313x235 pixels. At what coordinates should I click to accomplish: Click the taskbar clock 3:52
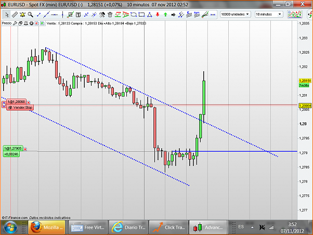coord(292,225)
